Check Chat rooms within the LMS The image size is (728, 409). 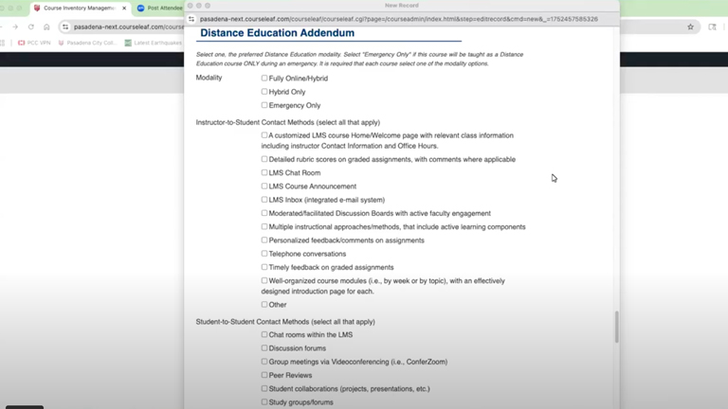264,334
